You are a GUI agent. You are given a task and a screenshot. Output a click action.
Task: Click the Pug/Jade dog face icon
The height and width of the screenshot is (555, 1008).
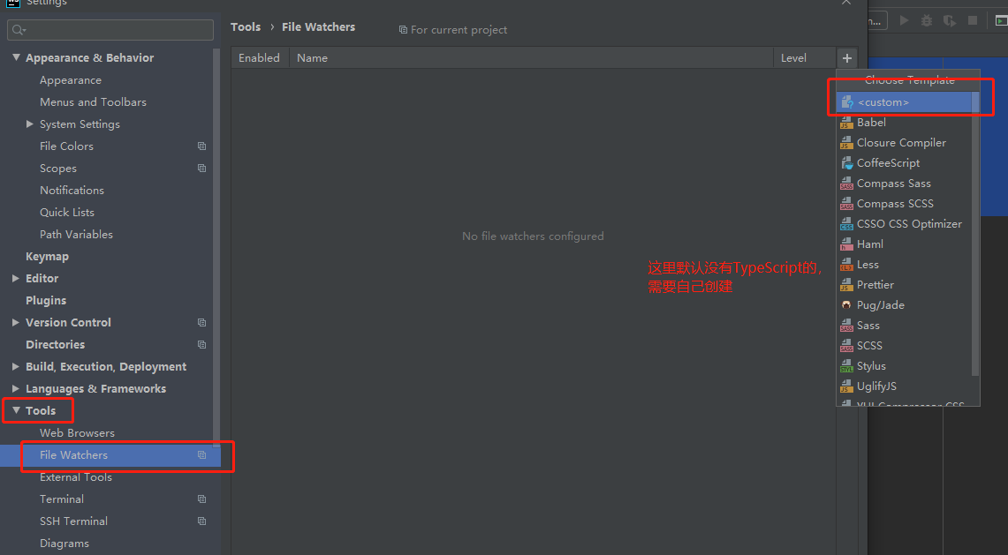click(846, 305)
